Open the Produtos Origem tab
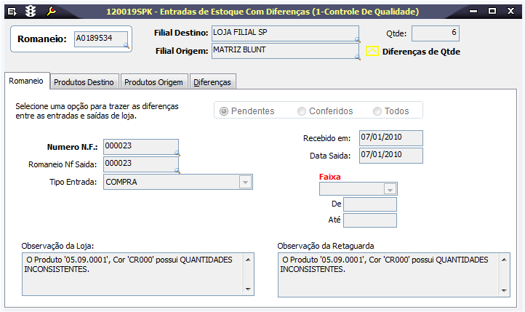 tap(153, 82)
